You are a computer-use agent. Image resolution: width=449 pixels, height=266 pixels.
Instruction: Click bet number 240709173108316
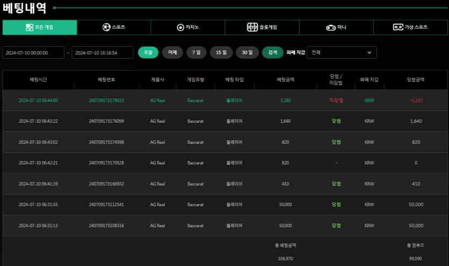tap(106, 226)
